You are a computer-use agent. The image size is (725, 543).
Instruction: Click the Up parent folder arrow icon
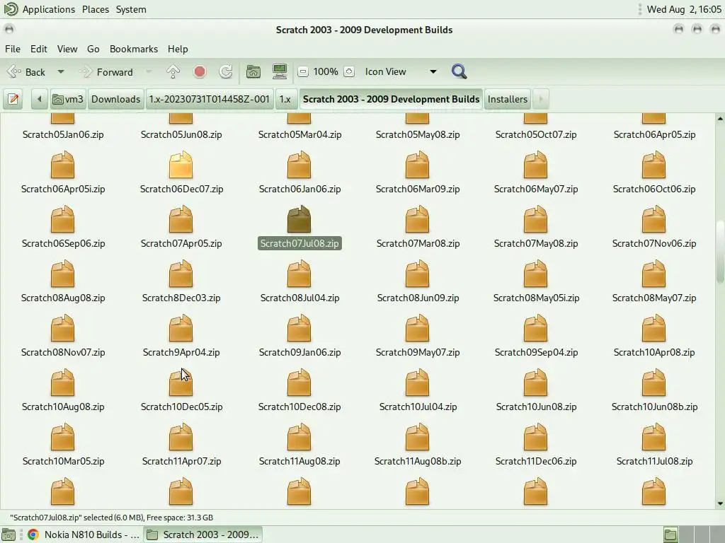coord(173,71)
